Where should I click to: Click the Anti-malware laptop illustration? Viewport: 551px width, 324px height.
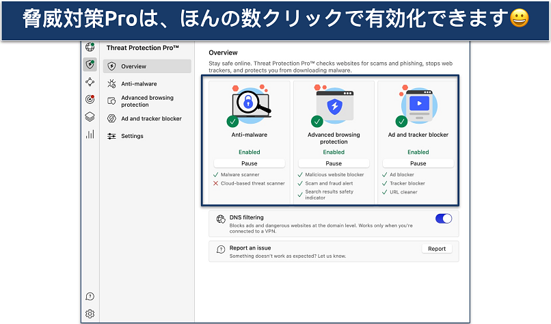250,105
